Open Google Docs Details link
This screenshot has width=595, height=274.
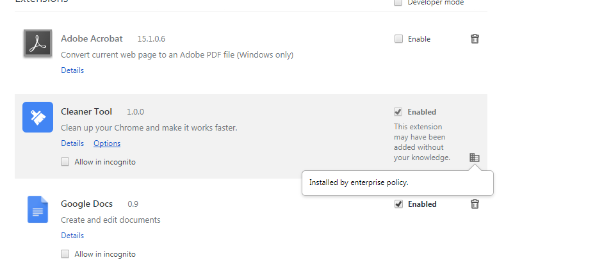(72, 236)
